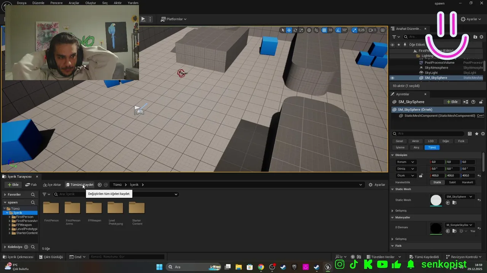Select the Fizik filter in details
487x273 pixels.
tap(461, 141)
